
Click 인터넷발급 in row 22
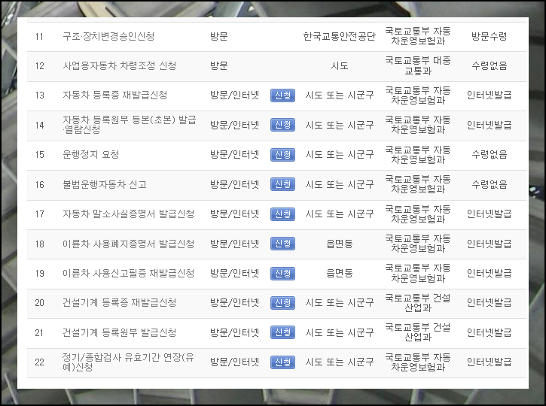click(x=490, y=362)
